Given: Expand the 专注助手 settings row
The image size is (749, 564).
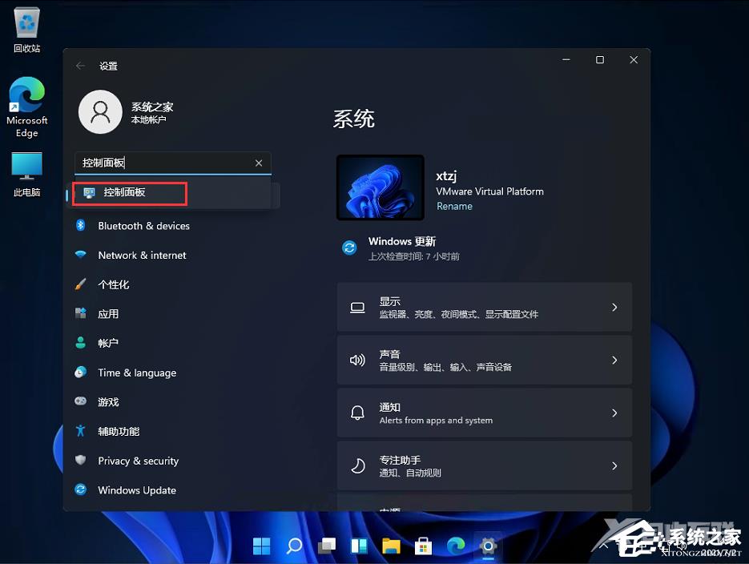Looking at the screenshot, I should 485,465.
